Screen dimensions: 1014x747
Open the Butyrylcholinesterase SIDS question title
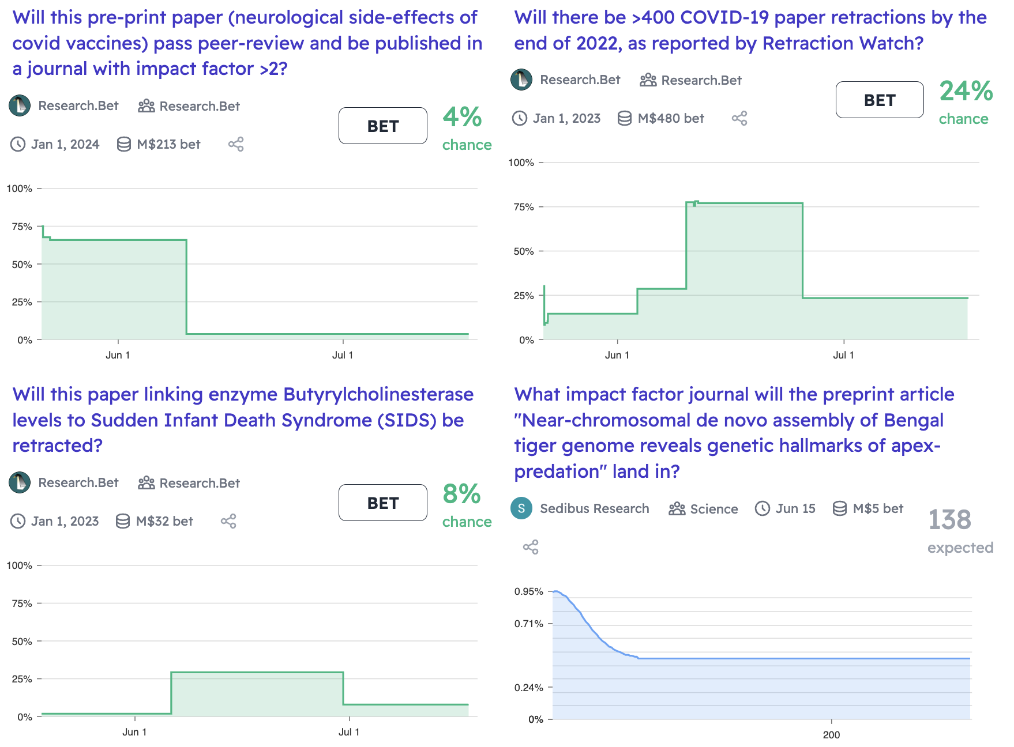242,420
